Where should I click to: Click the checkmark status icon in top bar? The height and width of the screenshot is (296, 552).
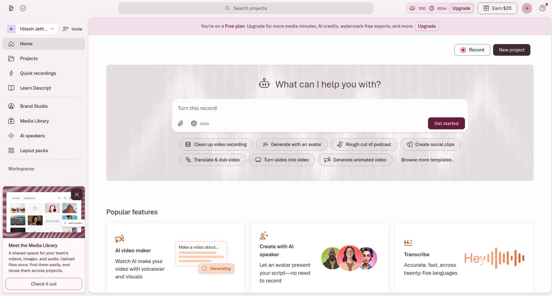click(23, 8)
